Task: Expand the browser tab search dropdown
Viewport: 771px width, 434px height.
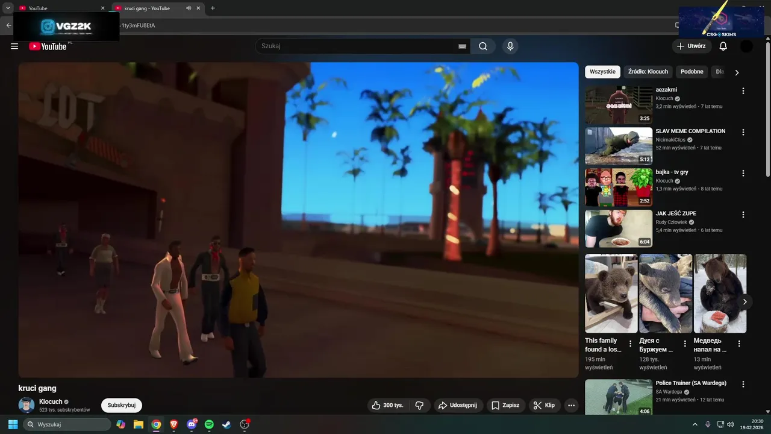Action: [8, 8]
